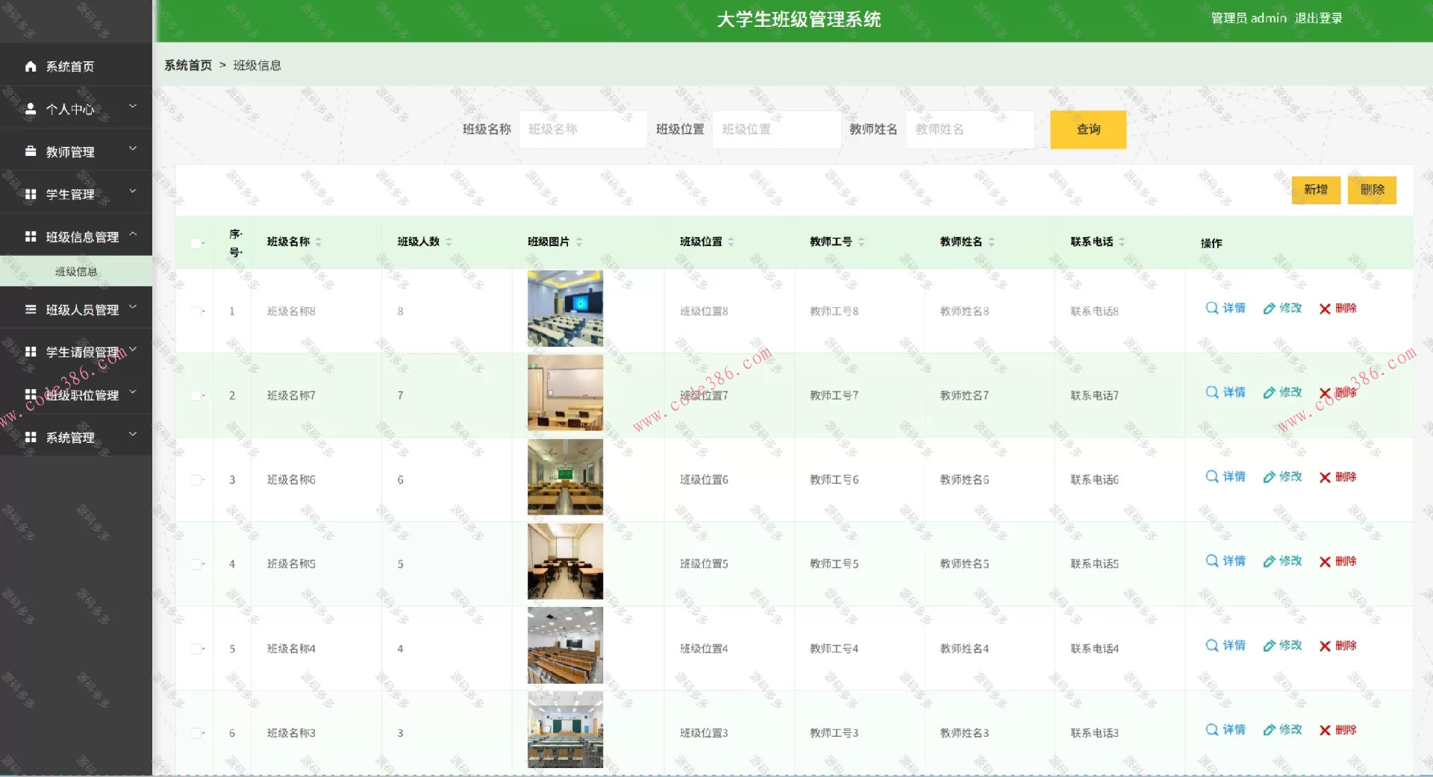Click the 班级名称 search input field
The image size is (1433, 777).
(583, 129)
